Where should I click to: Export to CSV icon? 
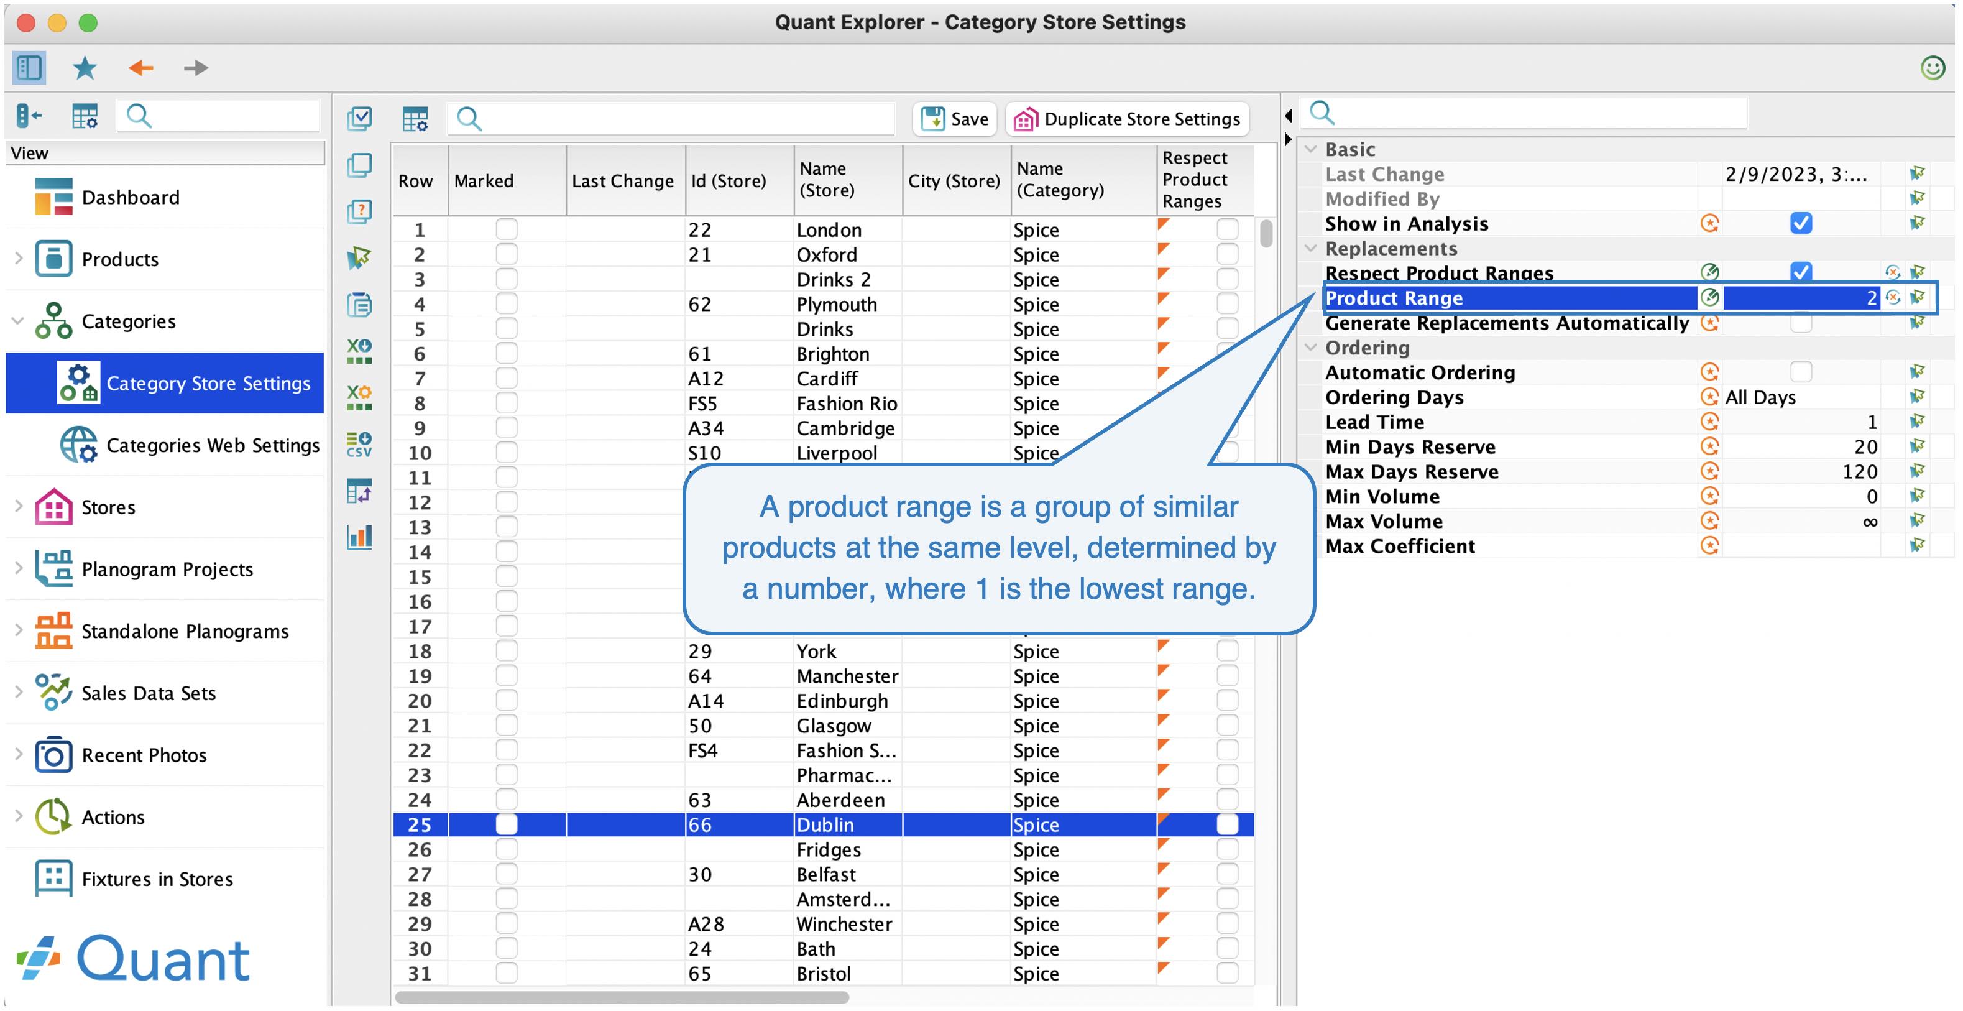[x=359, y=444]
